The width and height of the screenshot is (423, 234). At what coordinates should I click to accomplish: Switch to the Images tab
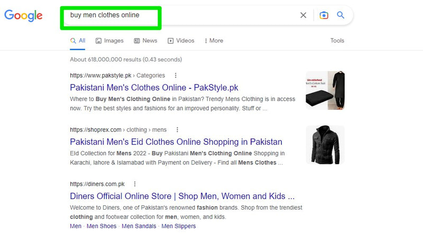pyautogui.click(x=109, y=41)
